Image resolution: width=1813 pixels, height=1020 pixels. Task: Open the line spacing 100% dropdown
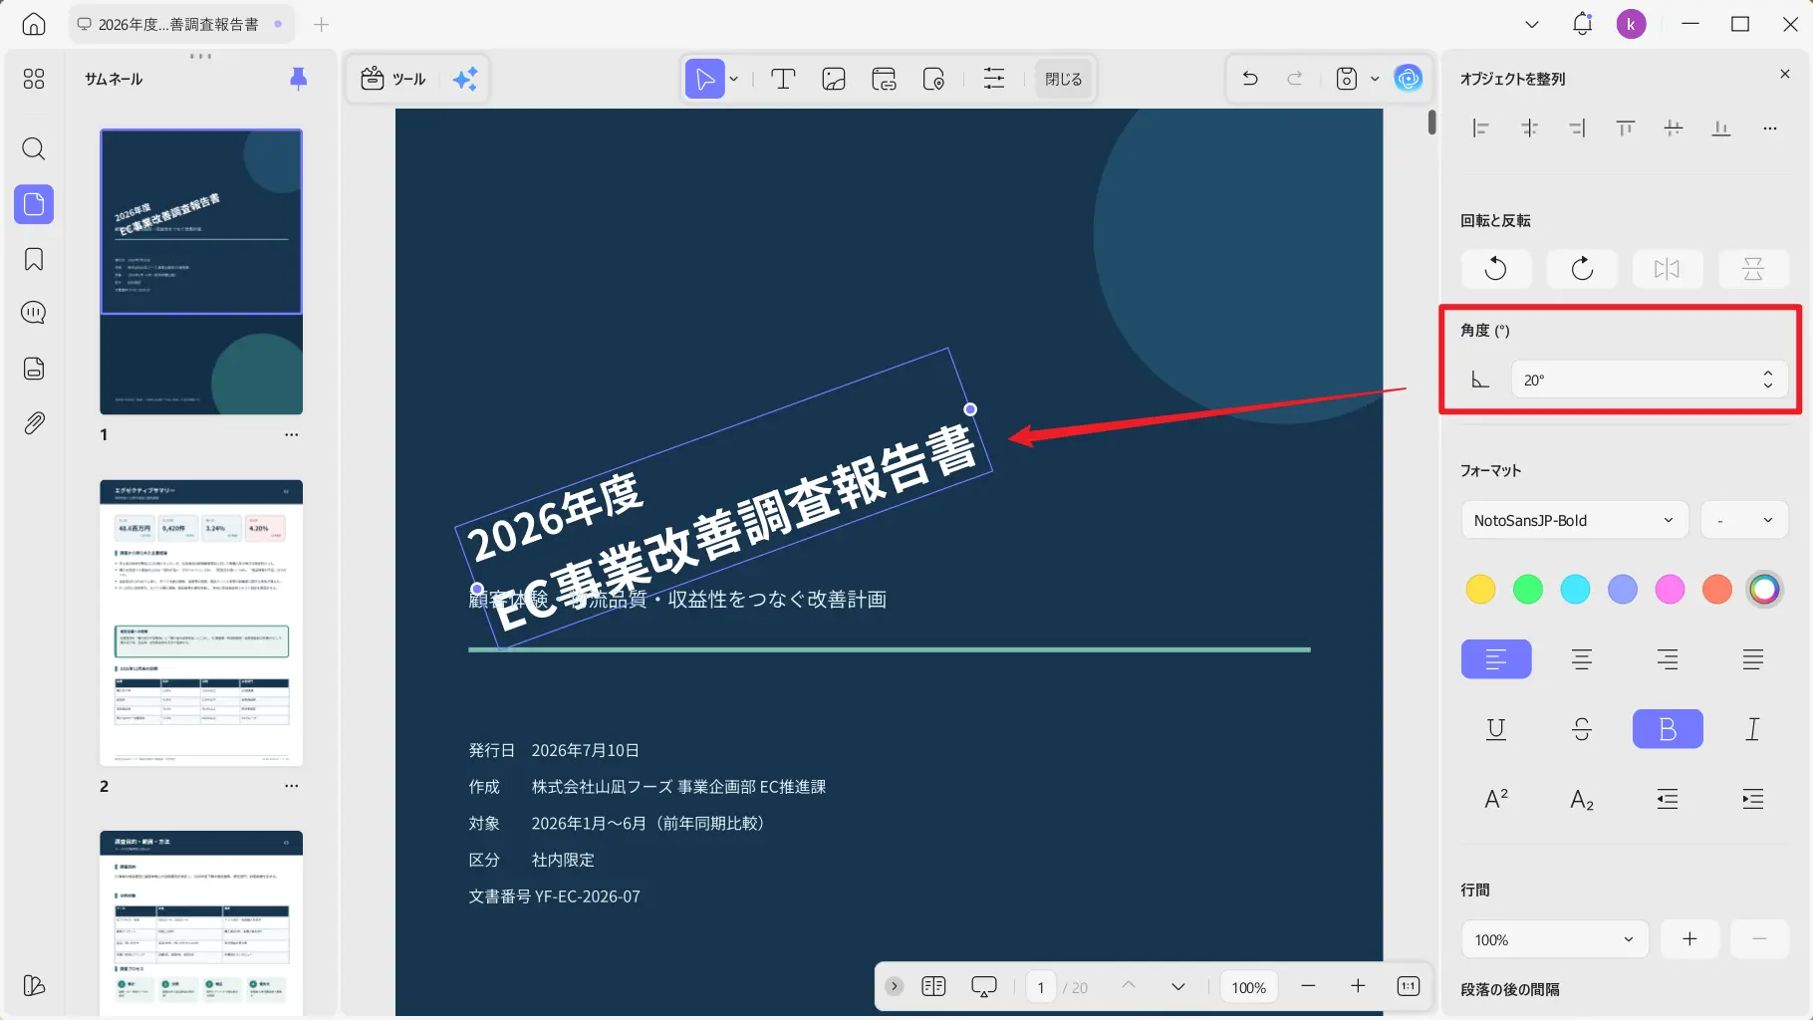point(1555,939)
